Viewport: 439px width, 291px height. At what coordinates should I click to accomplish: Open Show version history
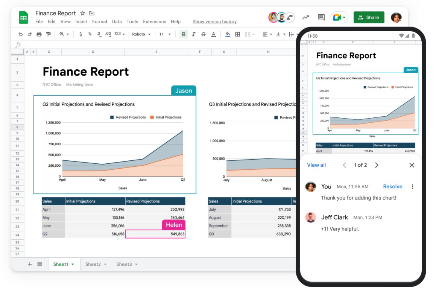(214, 21)
